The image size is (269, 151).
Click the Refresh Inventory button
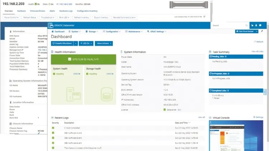82,18
